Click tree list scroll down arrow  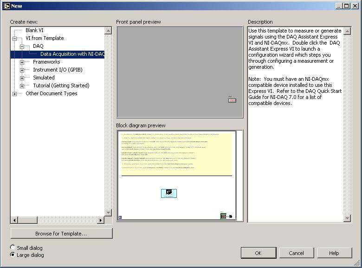point(108,213)
